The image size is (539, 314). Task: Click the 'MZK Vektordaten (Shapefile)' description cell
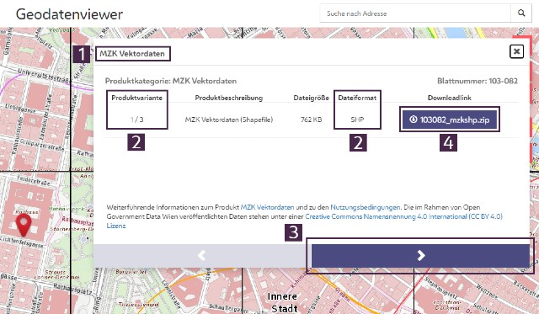point(229,120)
